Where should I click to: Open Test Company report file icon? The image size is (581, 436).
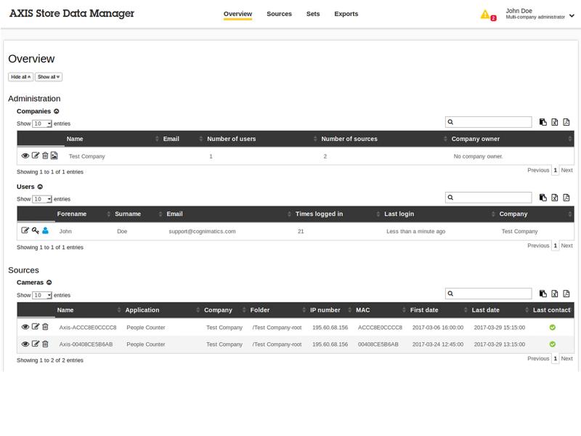[54, 156]
